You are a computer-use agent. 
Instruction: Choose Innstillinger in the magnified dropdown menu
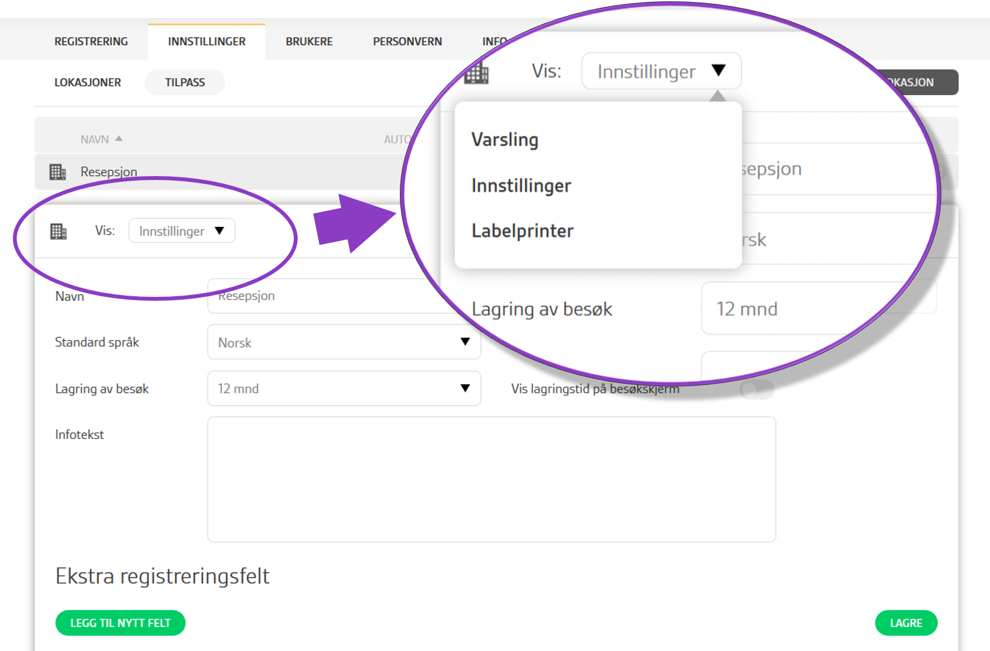(x=521, y=186)
